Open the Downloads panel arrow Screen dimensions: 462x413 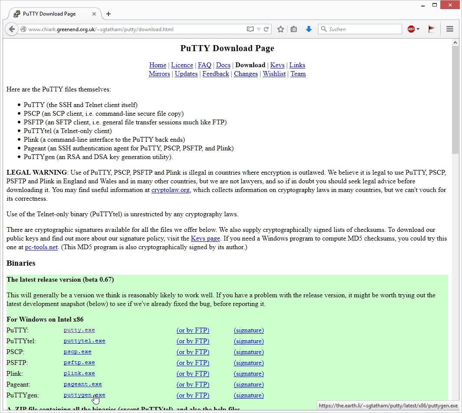309,29
